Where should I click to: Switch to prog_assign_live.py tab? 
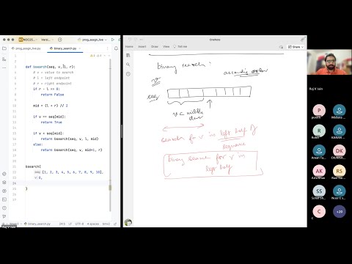pyautogui.click(x=26, y=48)
